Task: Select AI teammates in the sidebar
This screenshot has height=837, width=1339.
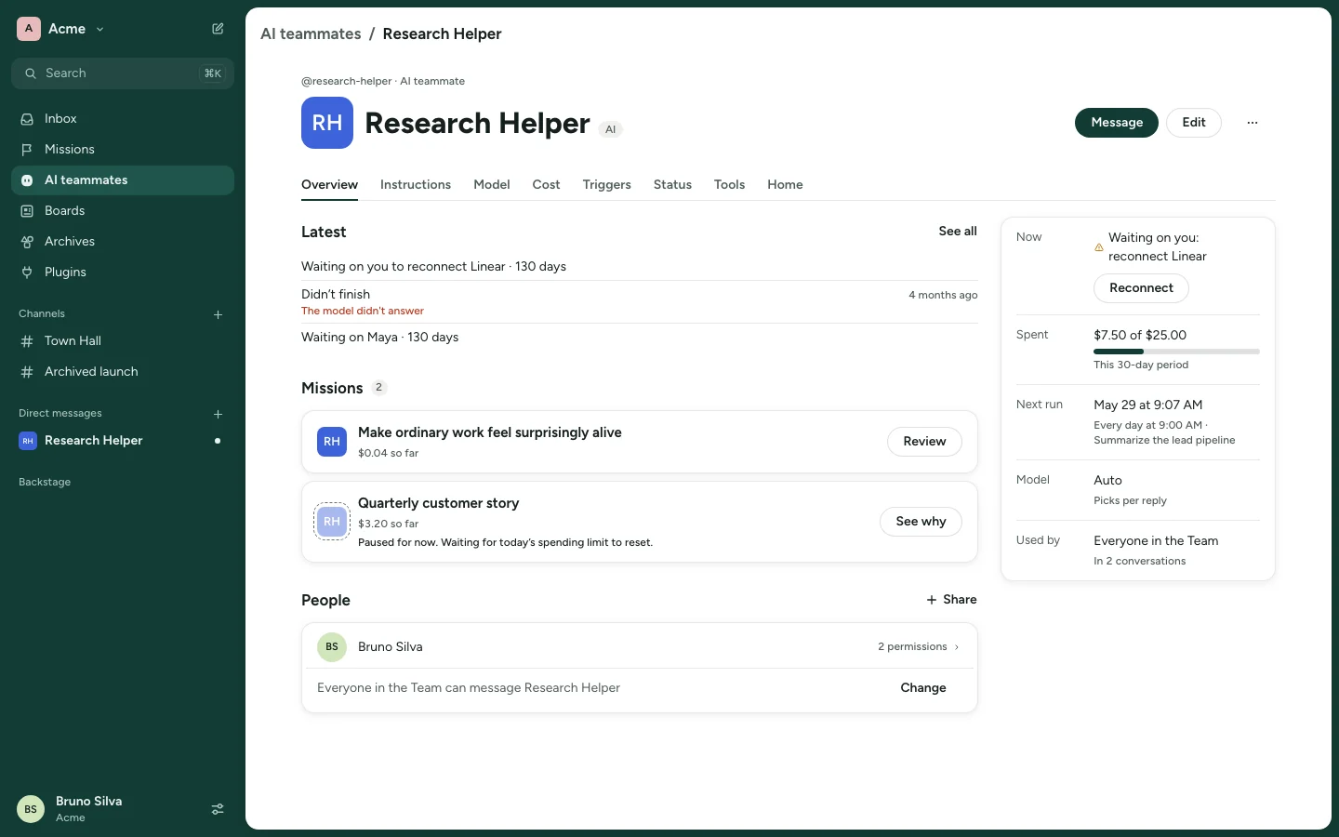Action: 123,180
